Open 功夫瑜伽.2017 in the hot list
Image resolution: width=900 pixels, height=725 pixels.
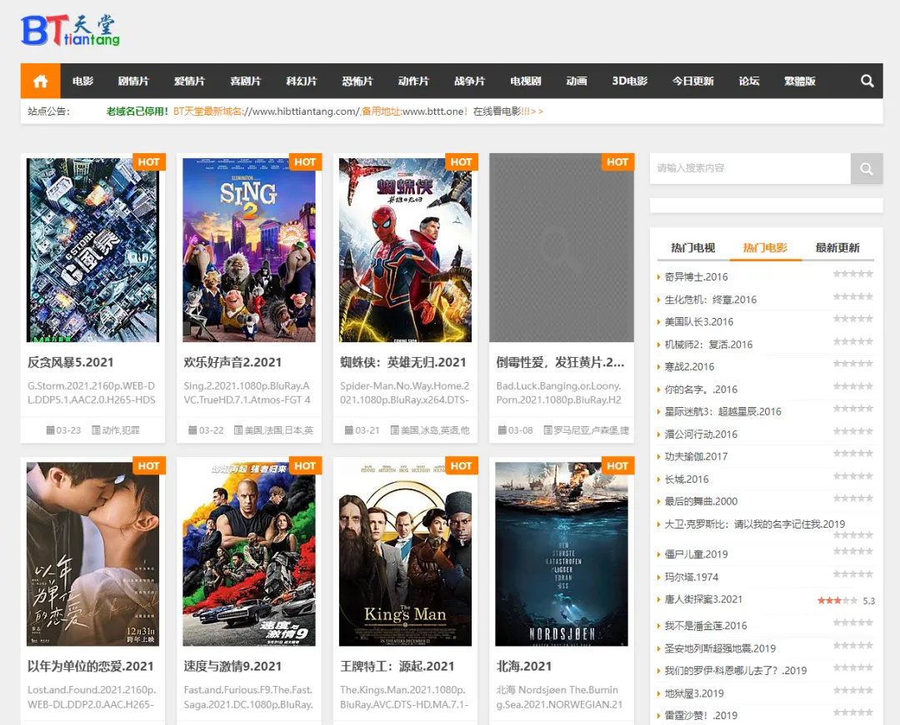tap(696, 457)
